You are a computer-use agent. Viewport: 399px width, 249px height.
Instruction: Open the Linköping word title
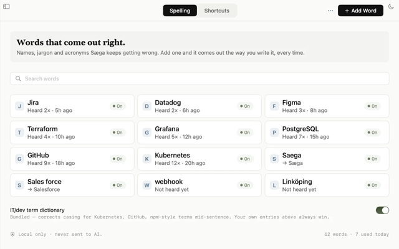point(297,182)
